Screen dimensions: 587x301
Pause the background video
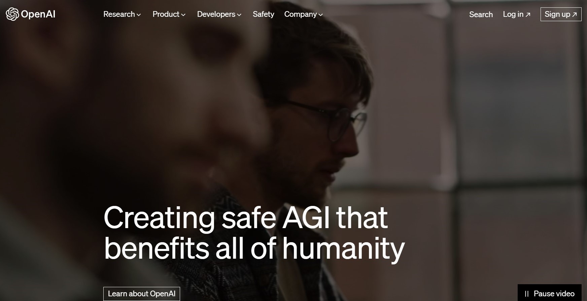point(549,294)
